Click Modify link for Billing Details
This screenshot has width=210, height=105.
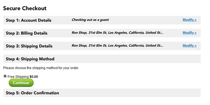point(189,33)
